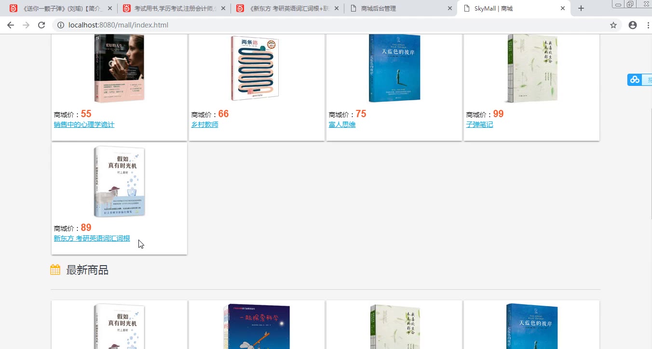Close the 新东方 考研英语词汇词根 tab
Image resolution: width=652 pixels, height=349 pixels.
(x=336, y=8)
